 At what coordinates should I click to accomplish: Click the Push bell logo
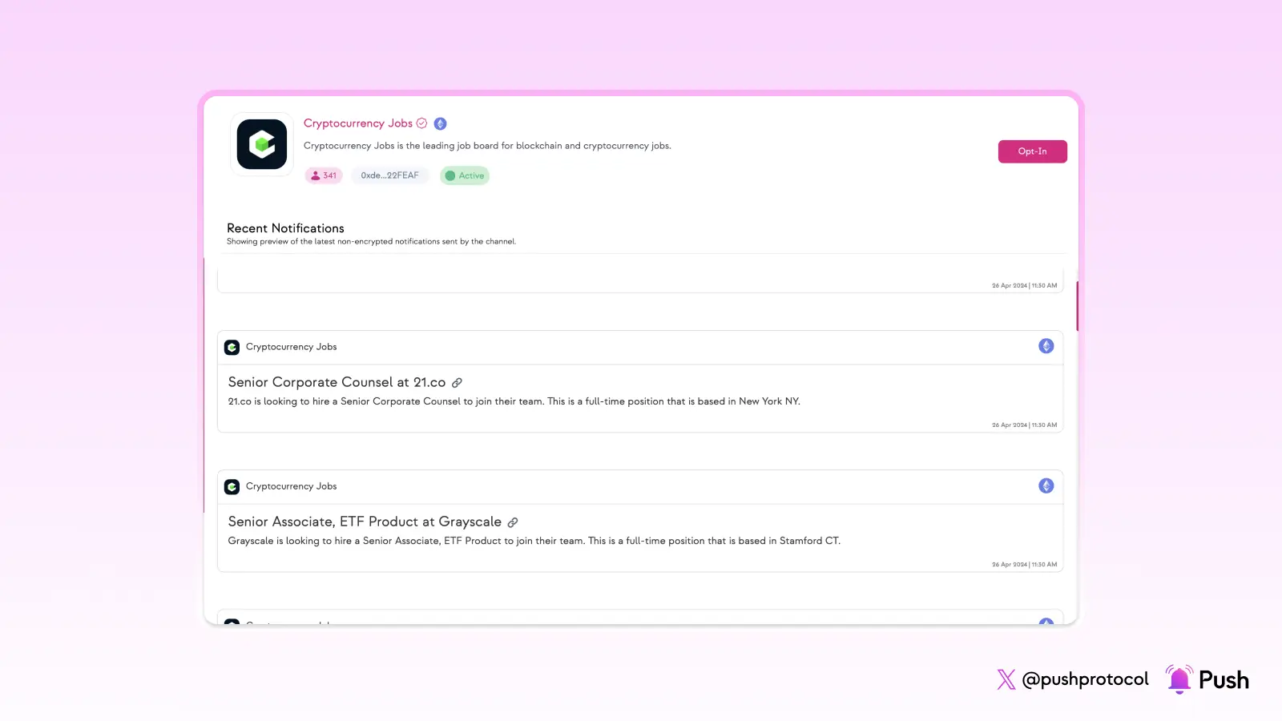(x=1179, y=679)
